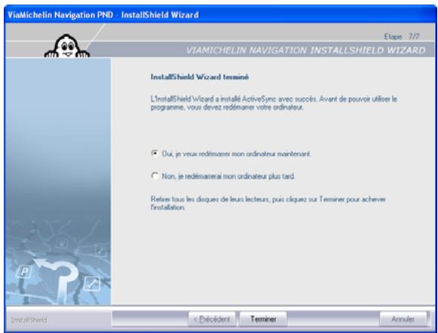Click the 'InstallShield Wizard terminé' heading
Image resolution: width=438 pixels, height=333 pixels.
point(200,77)
